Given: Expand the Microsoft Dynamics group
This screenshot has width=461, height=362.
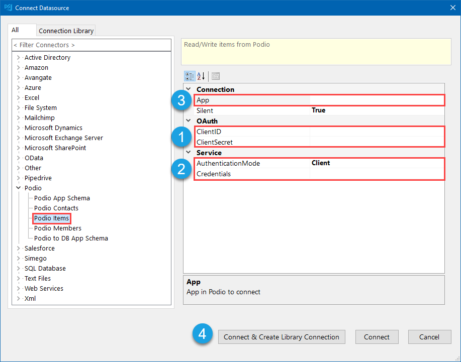Looking at the screenshot, I should coord(18,128).
